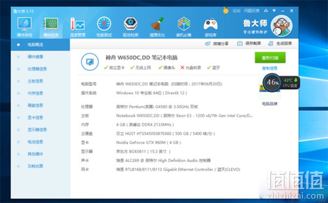The width and height of the screenshot is (328, 203).
Task: Minimize the 鲁大师 window
Action: (283, 11)
